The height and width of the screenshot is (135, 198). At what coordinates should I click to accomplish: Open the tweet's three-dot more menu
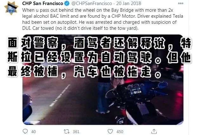(x=181, y=3)
